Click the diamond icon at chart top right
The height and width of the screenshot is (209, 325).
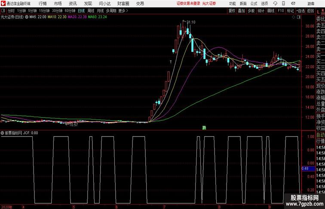[294, 17]
